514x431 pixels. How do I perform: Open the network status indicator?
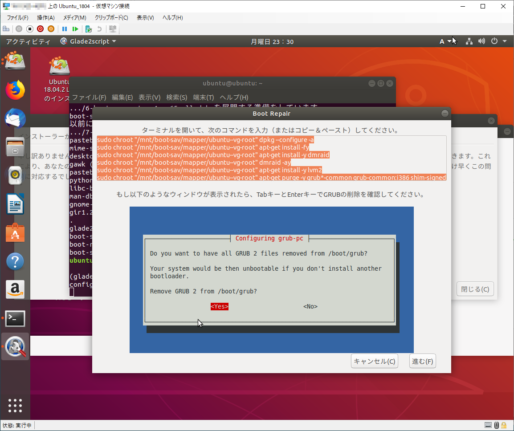click(x=469, y=41)
